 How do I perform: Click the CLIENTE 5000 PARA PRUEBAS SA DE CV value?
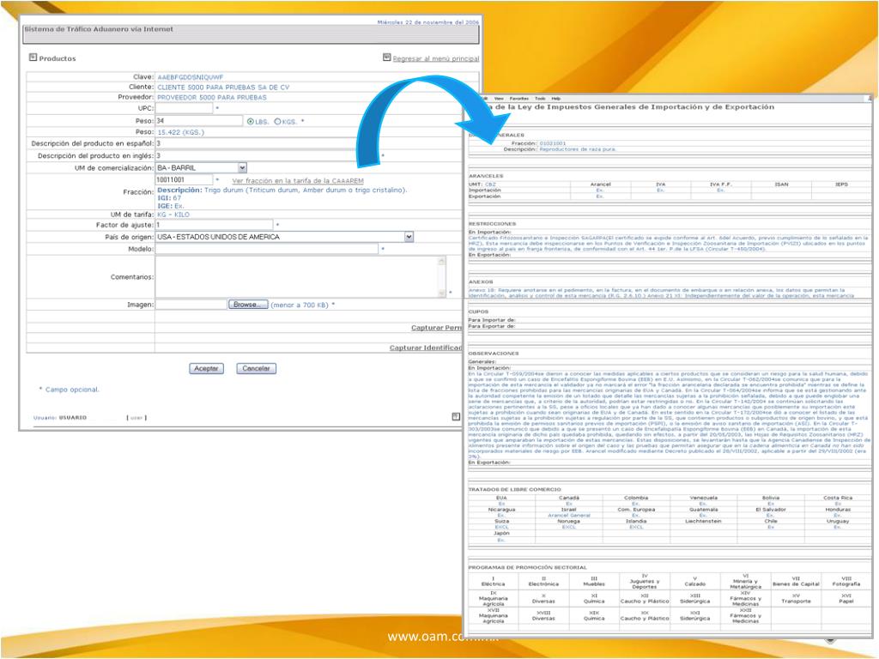[223, 88]
